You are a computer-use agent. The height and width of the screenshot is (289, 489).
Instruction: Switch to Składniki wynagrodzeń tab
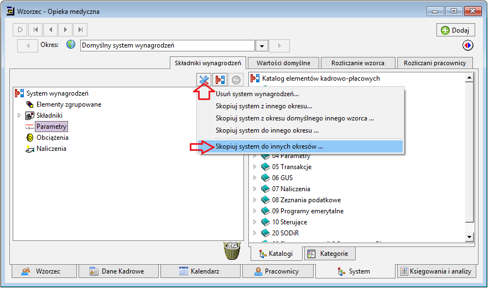(x=208, y=63)
